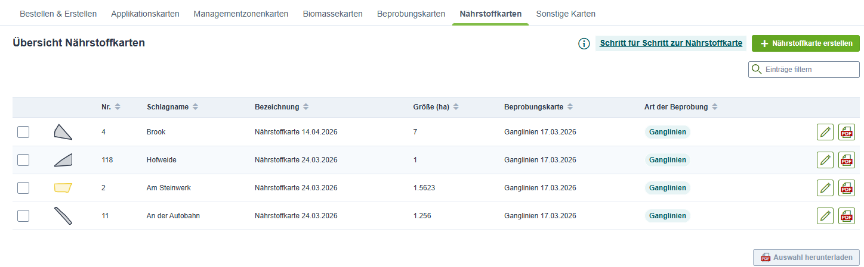
Task: Select the Hofweide row checkbox
Action: pyautogui.click(x=23, y=160)
